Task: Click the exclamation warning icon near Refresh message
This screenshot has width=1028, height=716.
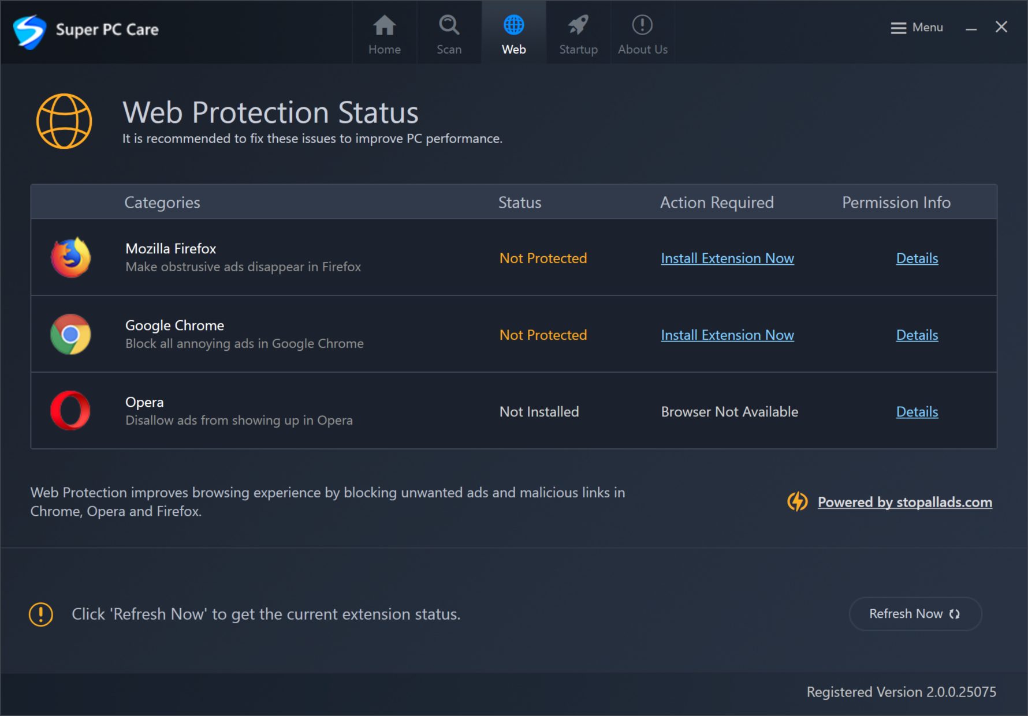Action: tap(41, 614)
